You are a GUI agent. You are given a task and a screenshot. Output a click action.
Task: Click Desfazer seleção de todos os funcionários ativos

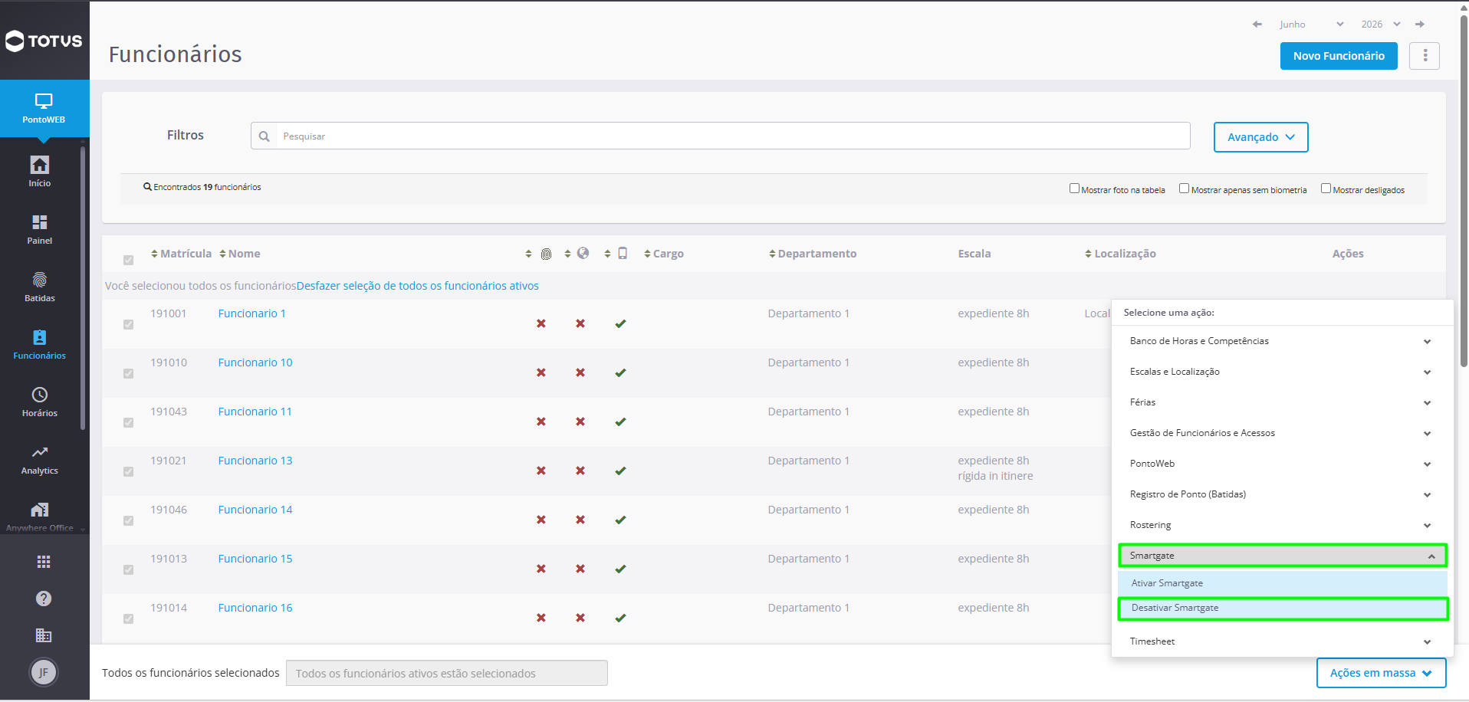(x=418, y=286)
